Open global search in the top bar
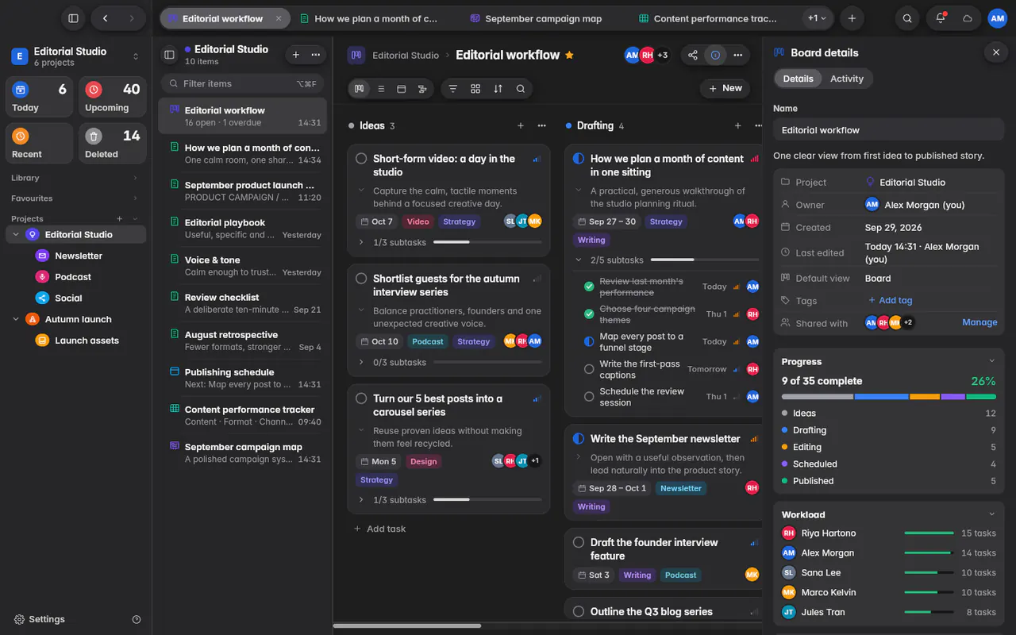The height and width of the screenshot is (635, 1016). pos(907,18)
